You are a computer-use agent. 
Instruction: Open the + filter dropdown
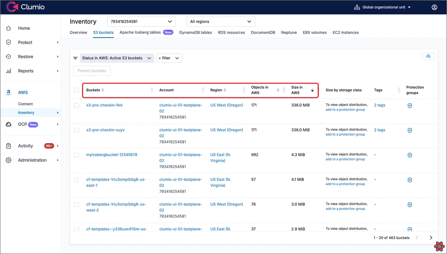click(x=169, y=58)
